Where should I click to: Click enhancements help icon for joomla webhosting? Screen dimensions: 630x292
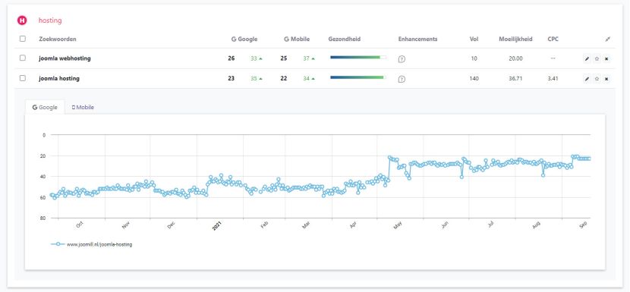[x=402, y=59]
